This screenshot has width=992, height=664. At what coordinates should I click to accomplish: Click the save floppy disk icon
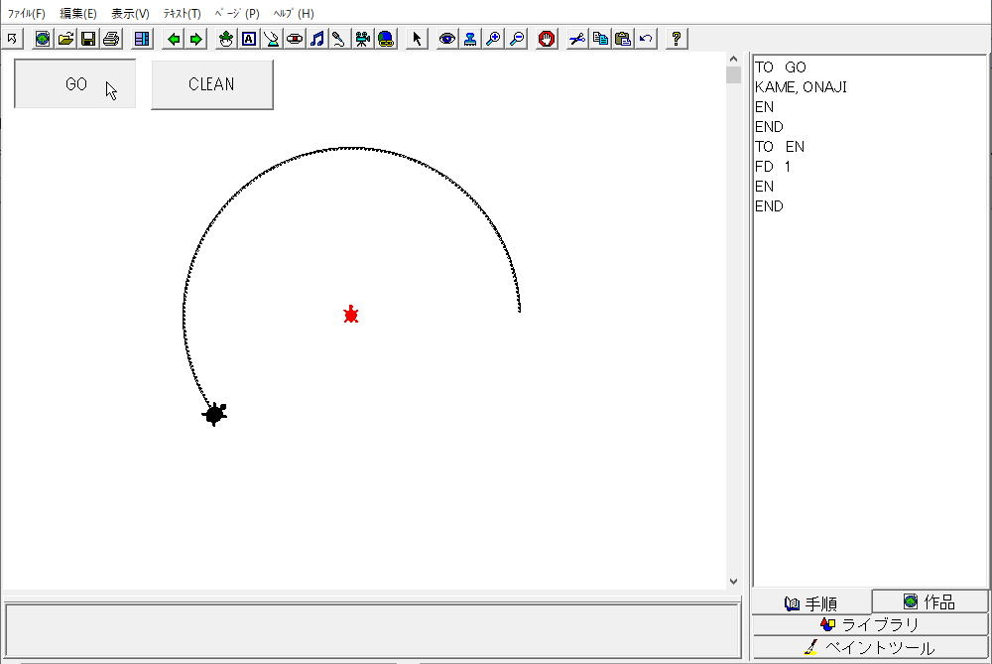[88, 39]
